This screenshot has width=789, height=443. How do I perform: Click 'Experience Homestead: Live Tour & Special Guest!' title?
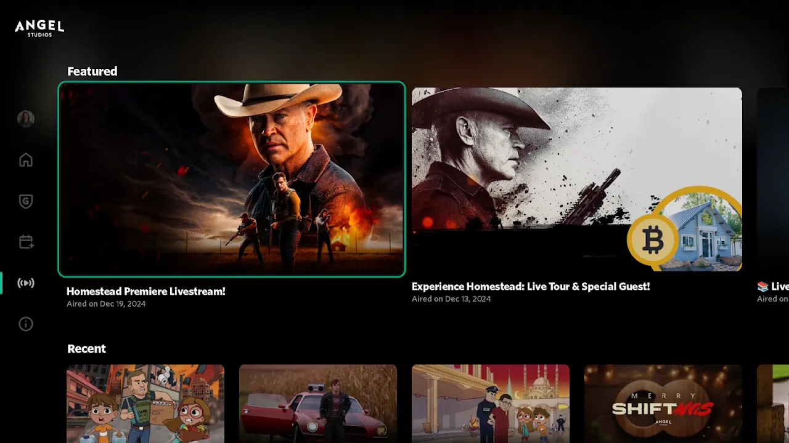(x=531, y=287)
